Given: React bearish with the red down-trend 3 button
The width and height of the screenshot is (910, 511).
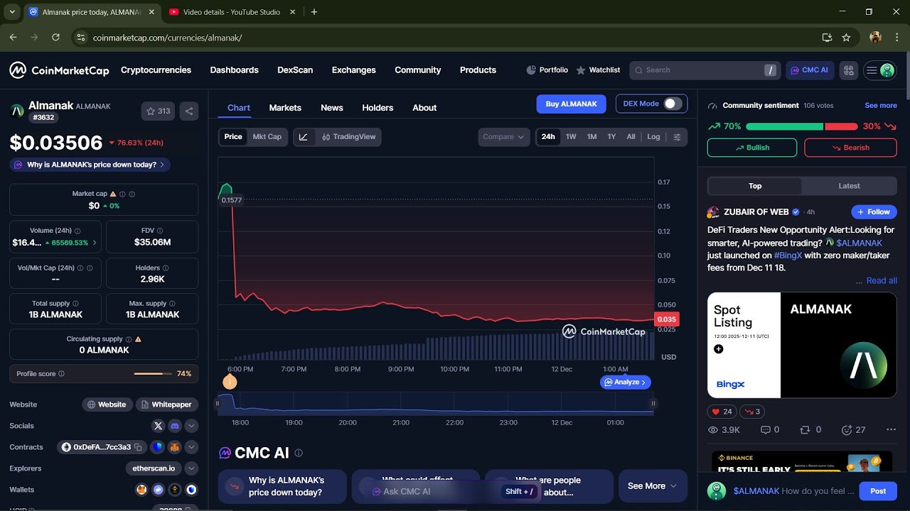Looking at the screenshot, I should 752,412.
